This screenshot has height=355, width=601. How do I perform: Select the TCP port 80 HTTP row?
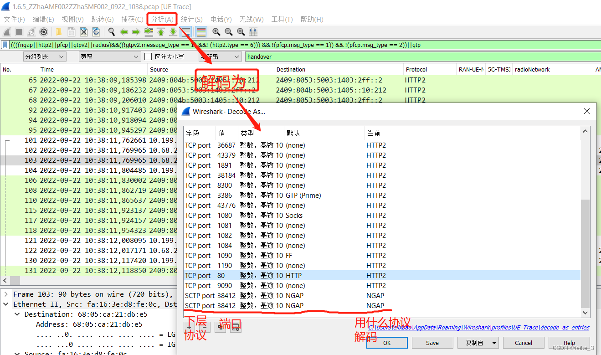coord(382,275)
